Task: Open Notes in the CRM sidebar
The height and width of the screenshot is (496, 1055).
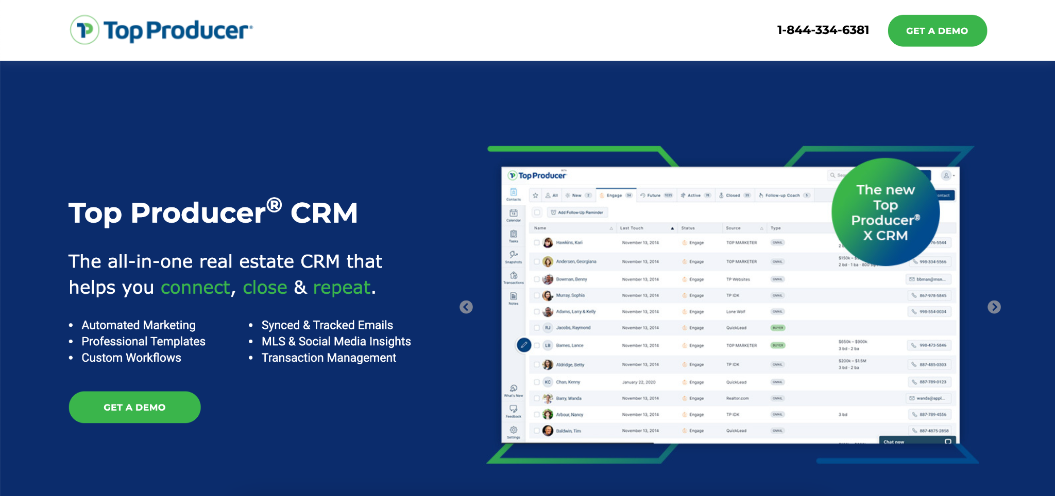Action: [514, 298]
